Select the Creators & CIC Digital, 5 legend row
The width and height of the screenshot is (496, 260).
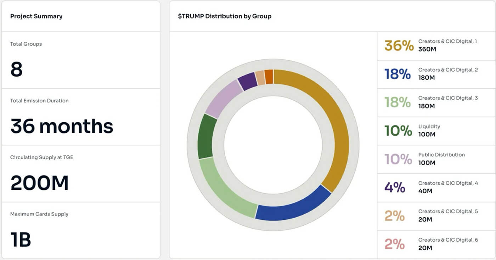[436, 216]
